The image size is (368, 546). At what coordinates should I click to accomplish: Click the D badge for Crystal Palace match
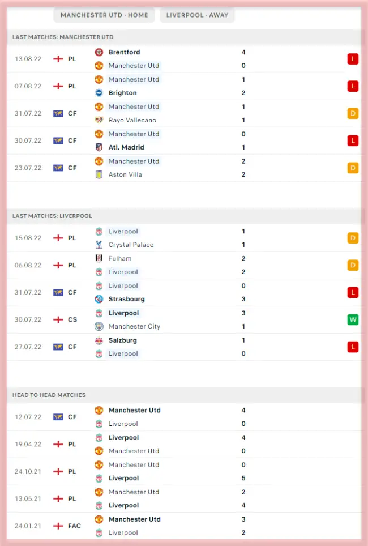[x=353, y=238]
